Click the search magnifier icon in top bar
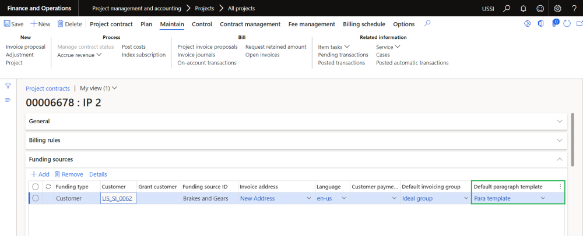583x236 pixels. [x=507, y=8]
